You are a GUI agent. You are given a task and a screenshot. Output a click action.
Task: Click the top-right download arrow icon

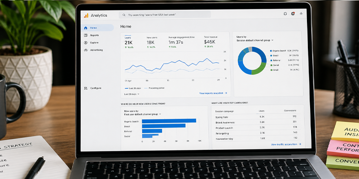(x=301, y=13)
